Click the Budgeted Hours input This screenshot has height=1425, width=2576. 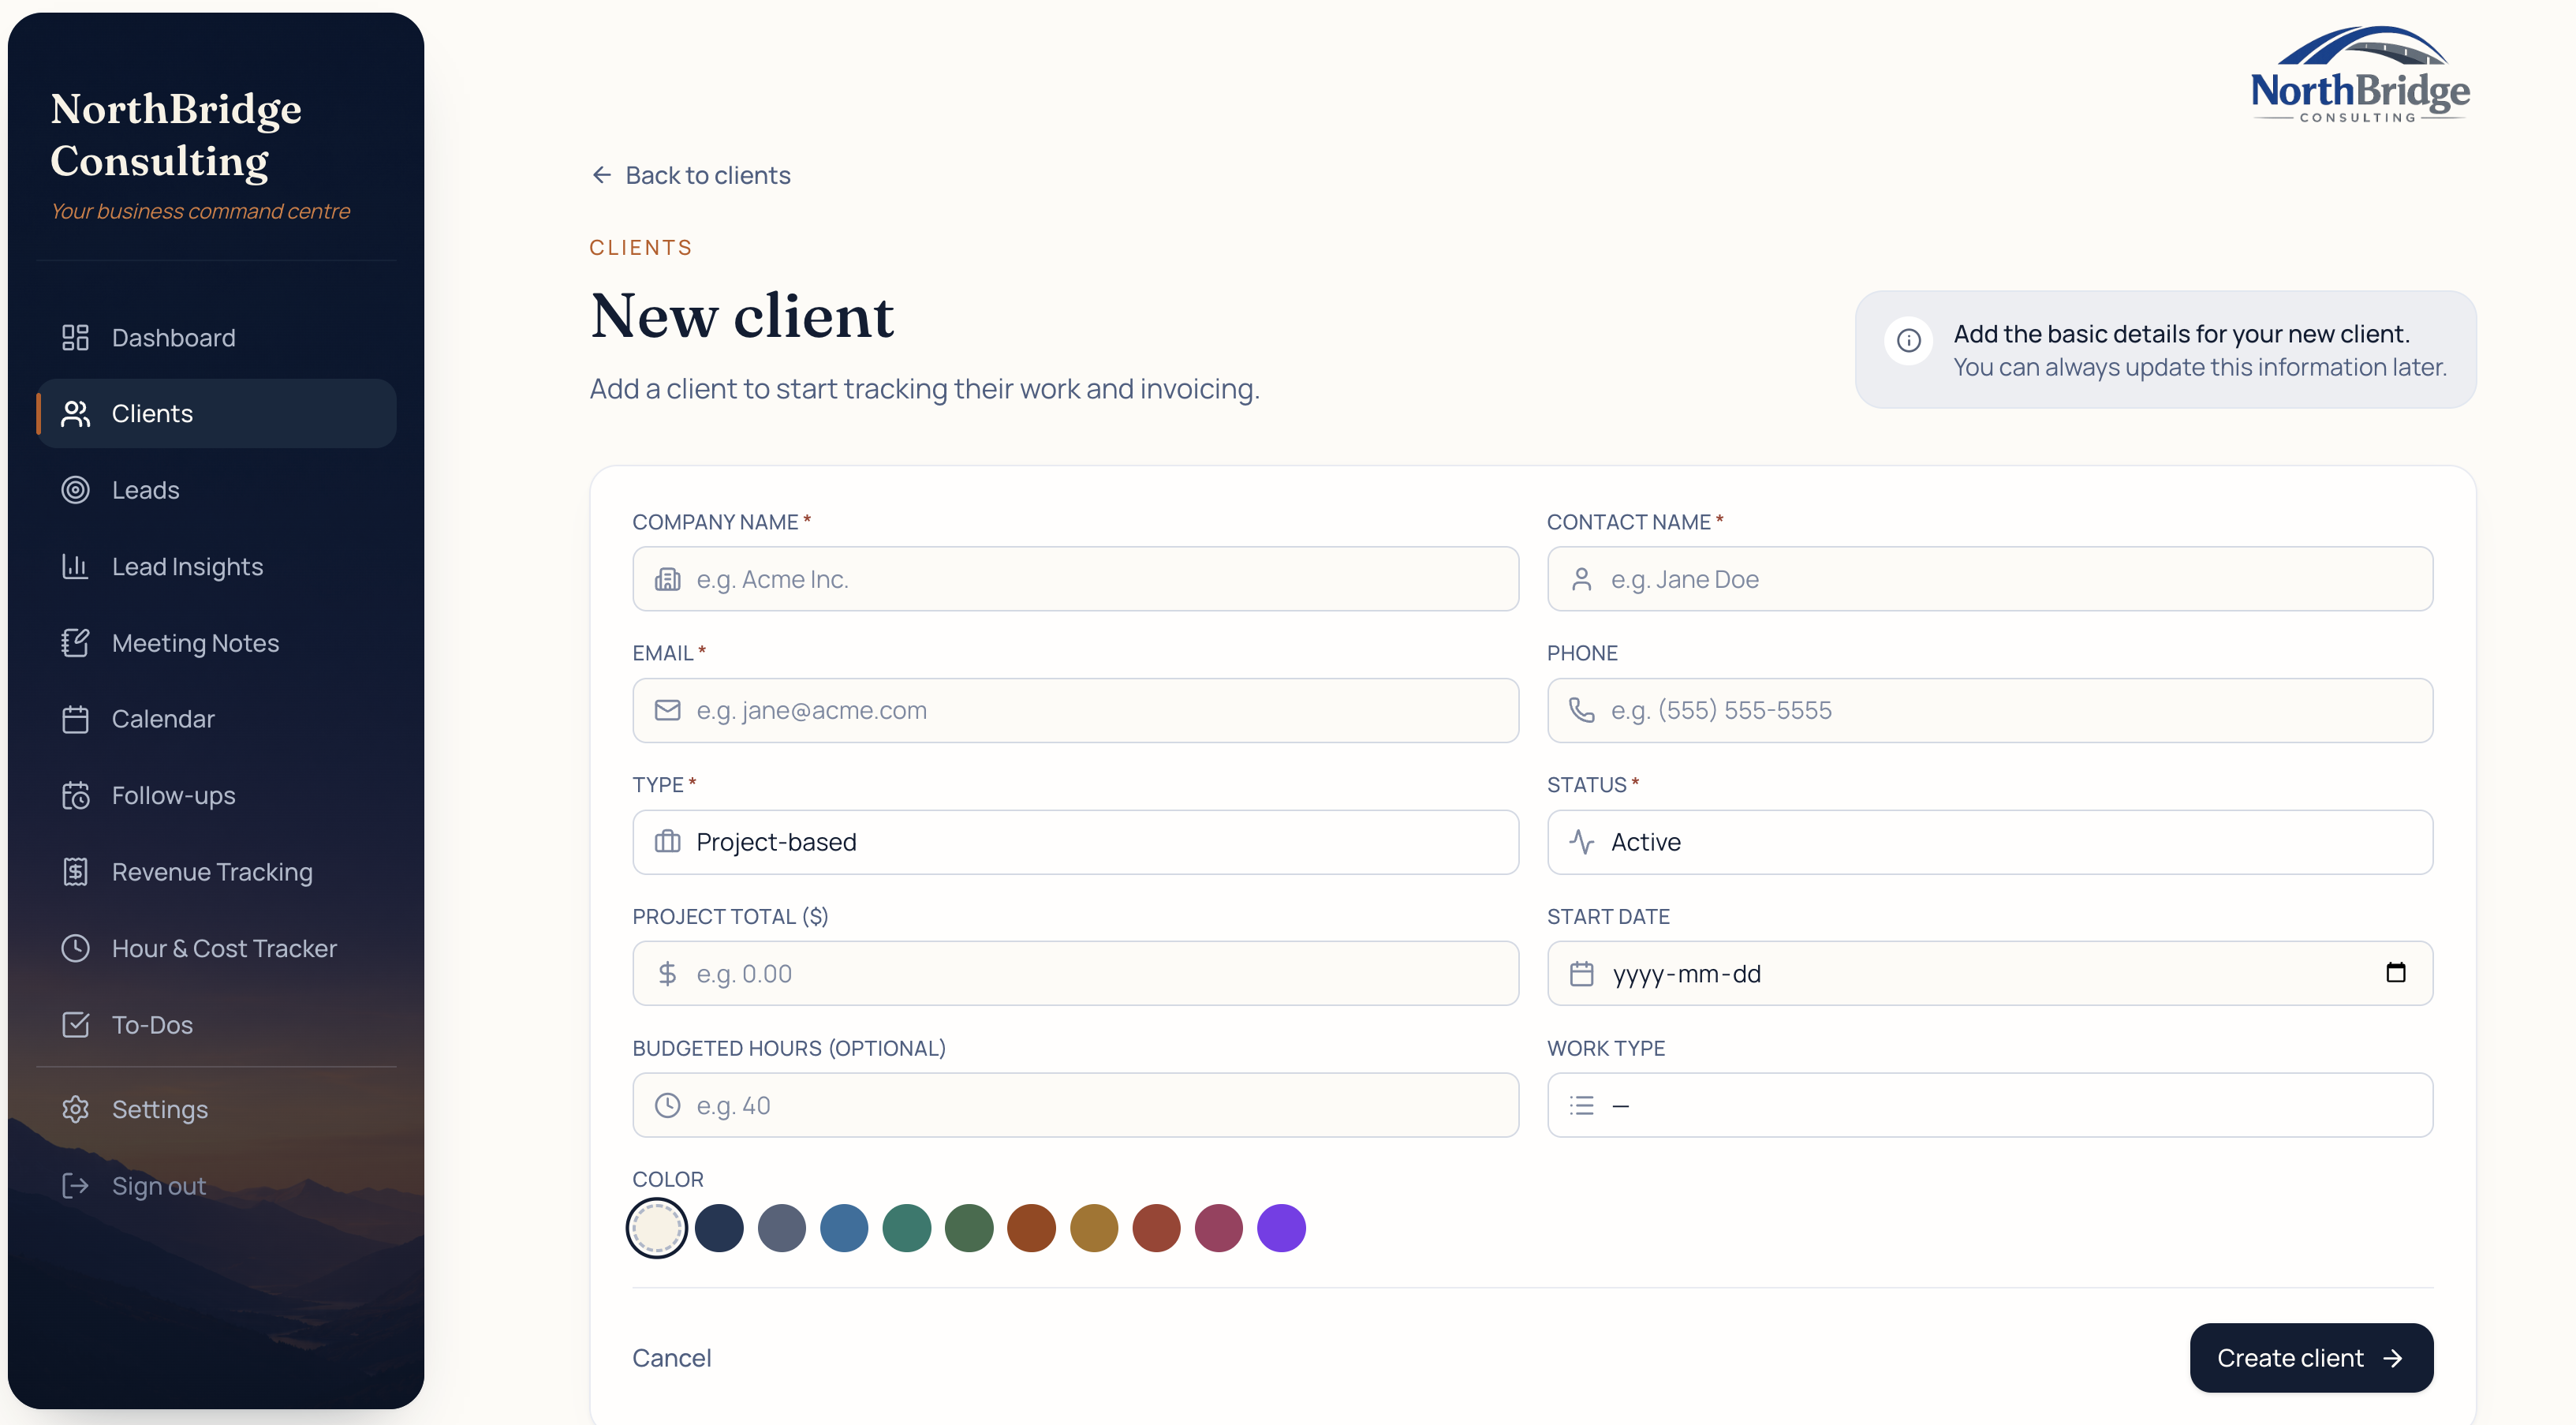[x=1075, y=1105]
